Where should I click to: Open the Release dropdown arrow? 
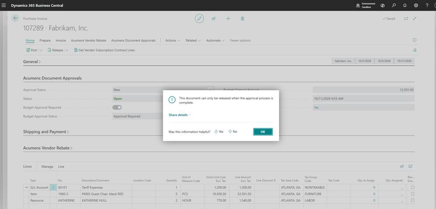tap(67, 50)
